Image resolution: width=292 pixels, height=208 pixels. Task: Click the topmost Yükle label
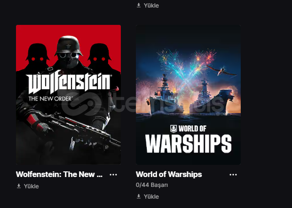(x=151, y=6)
